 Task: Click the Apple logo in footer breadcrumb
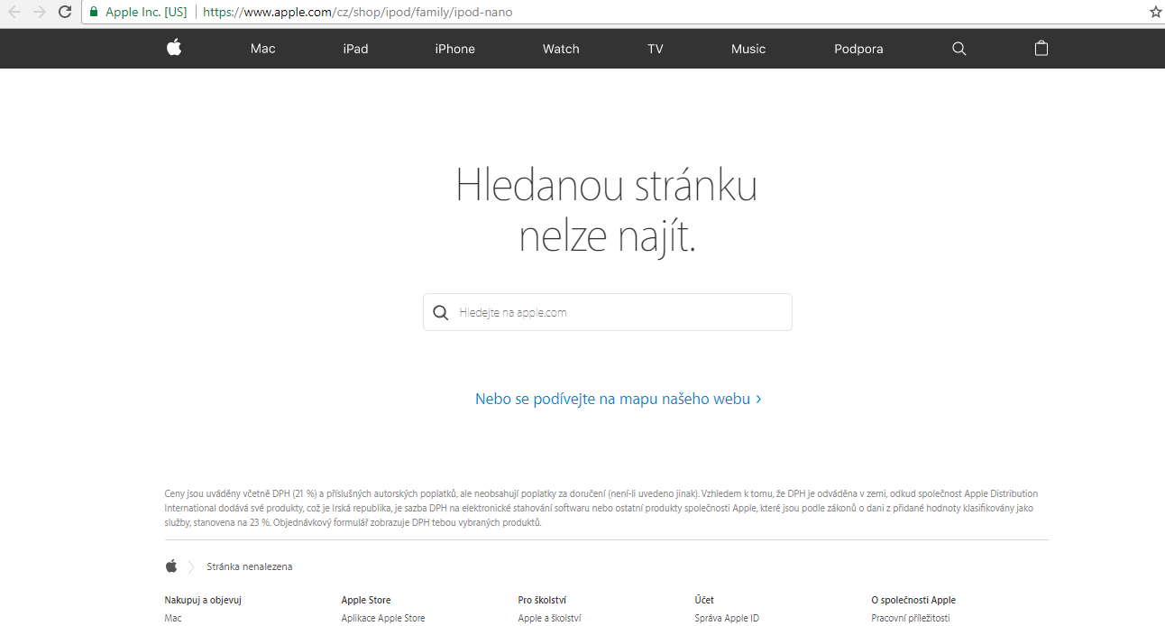(x=171, y=566)
